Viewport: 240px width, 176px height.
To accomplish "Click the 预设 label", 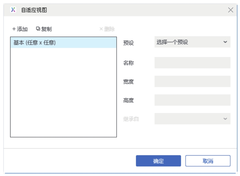I will (129, 43).
